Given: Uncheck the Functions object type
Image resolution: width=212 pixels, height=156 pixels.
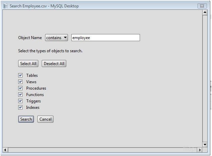Looking at the screenshot, I should [x=21, y=95].
